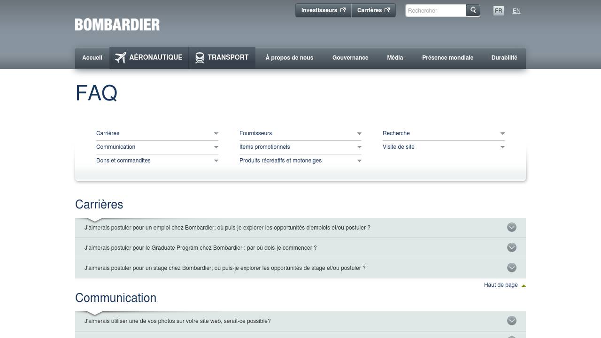
Task: Open the Durabilité menu
Action: (x=504, y=58)
